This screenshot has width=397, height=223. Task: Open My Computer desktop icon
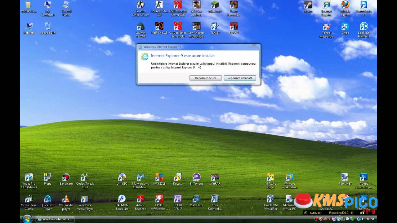47,9
